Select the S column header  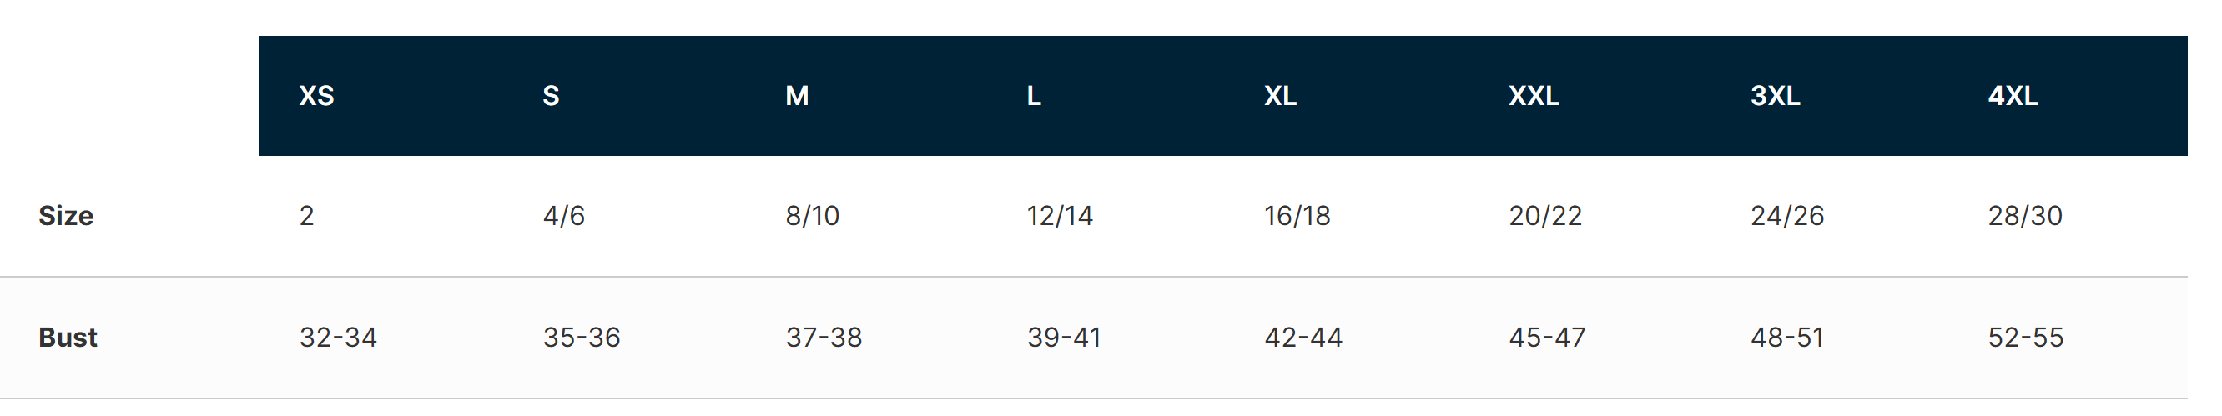(551, 96)
